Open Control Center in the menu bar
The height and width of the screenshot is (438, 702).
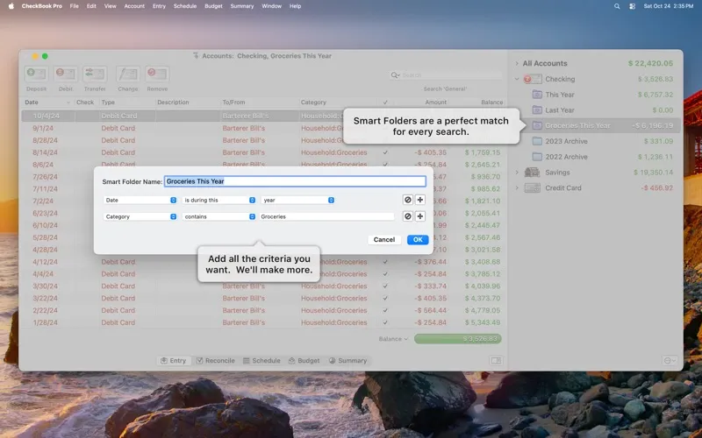pyautogui.click(x=632, y=6)
